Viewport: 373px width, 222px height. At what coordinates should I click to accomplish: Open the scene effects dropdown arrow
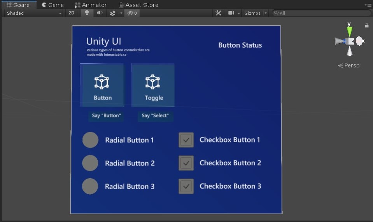tap(121, 13)
